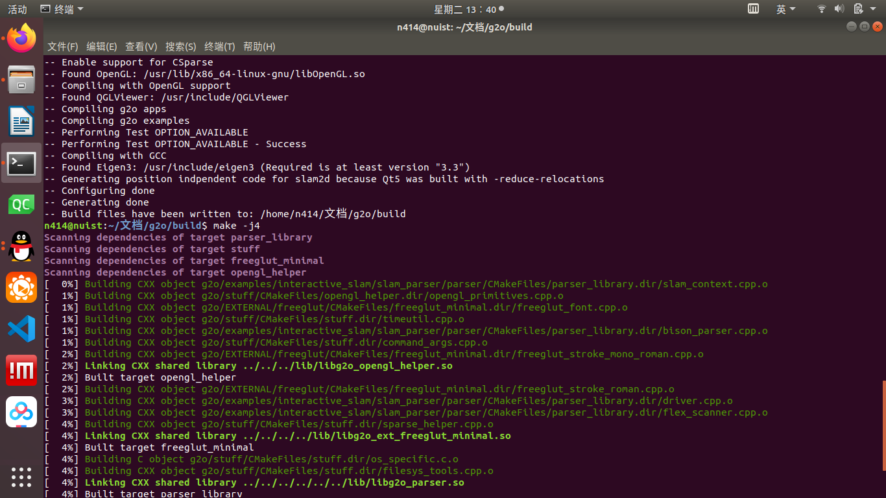Click the slam_context.cpp.o build line
886x498 pixels.
406,284
